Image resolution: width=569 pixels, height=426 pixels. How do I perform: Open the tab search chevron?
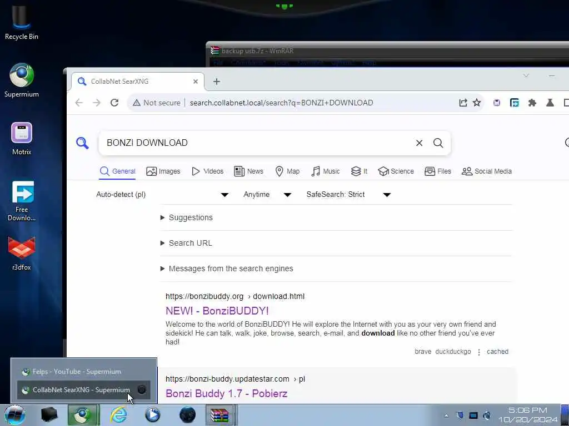pyautogui.click(x=526, y=75)
